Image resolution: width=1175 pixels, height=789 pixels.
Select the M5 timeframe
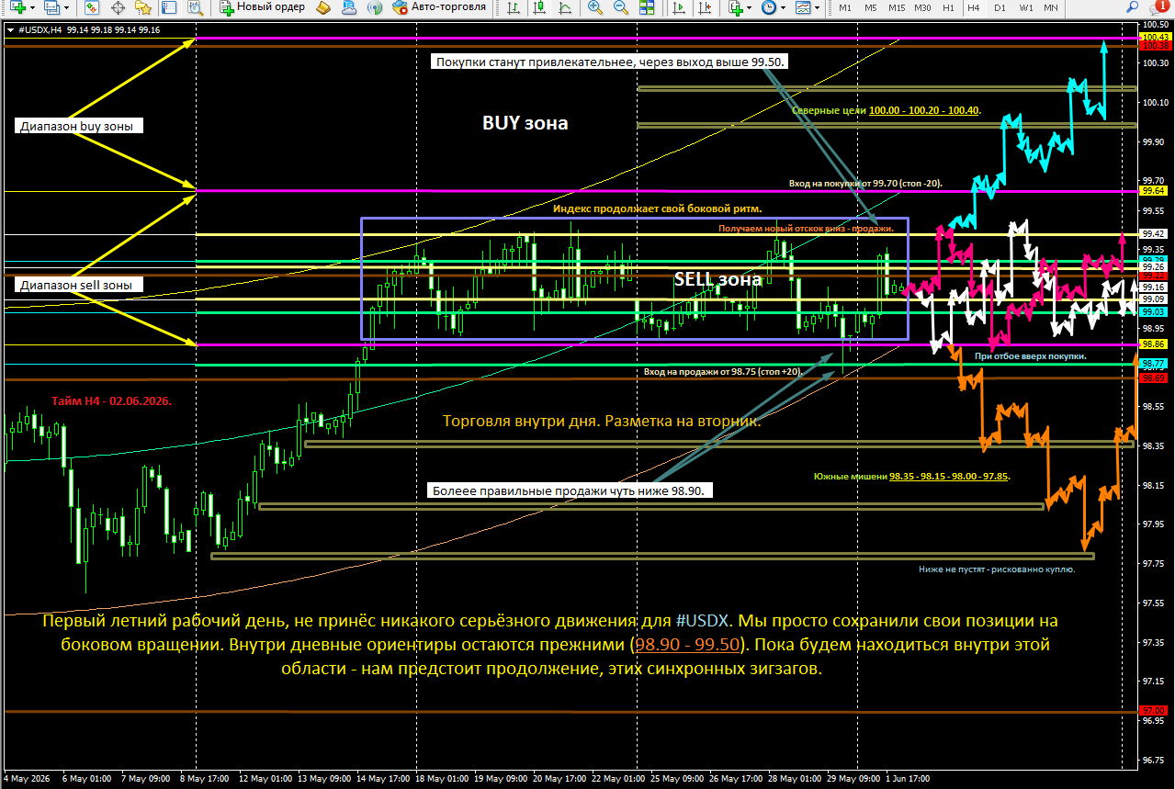870,7
